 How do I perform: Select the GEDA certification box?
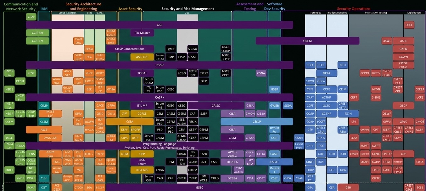[x=288, y=106]
